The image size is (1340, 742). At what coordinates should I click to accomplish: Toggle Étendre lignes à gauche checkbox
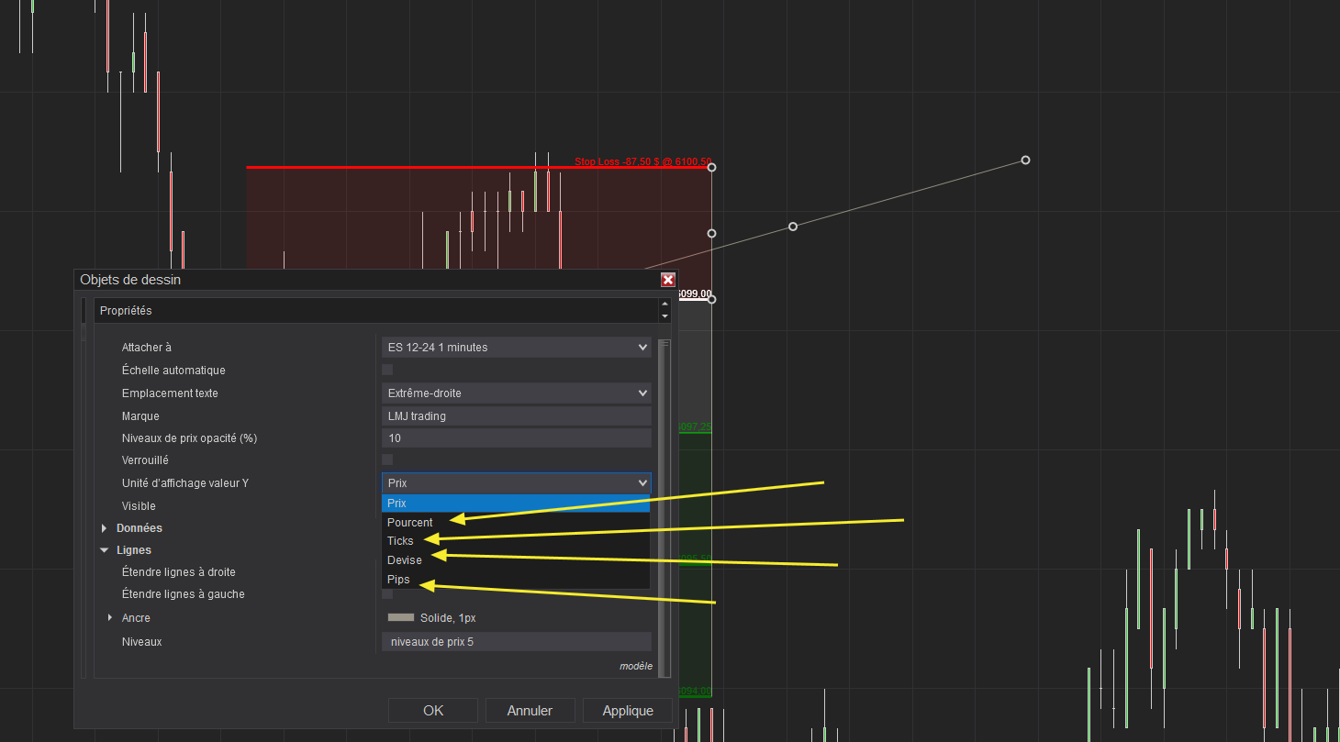coord(387,594)
